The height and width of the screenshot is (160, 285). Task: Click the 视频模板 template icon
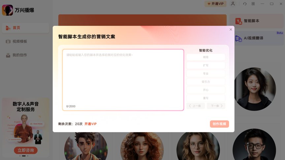(x=8, y=42)
